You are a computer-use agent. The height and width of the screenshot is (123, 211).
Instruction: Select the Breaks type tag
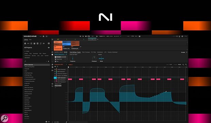[26, 53]
